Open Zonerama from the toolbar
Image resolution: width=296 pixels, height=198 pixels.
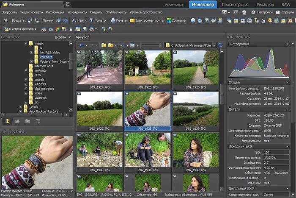pyautogui.click(x=175, y=20)
